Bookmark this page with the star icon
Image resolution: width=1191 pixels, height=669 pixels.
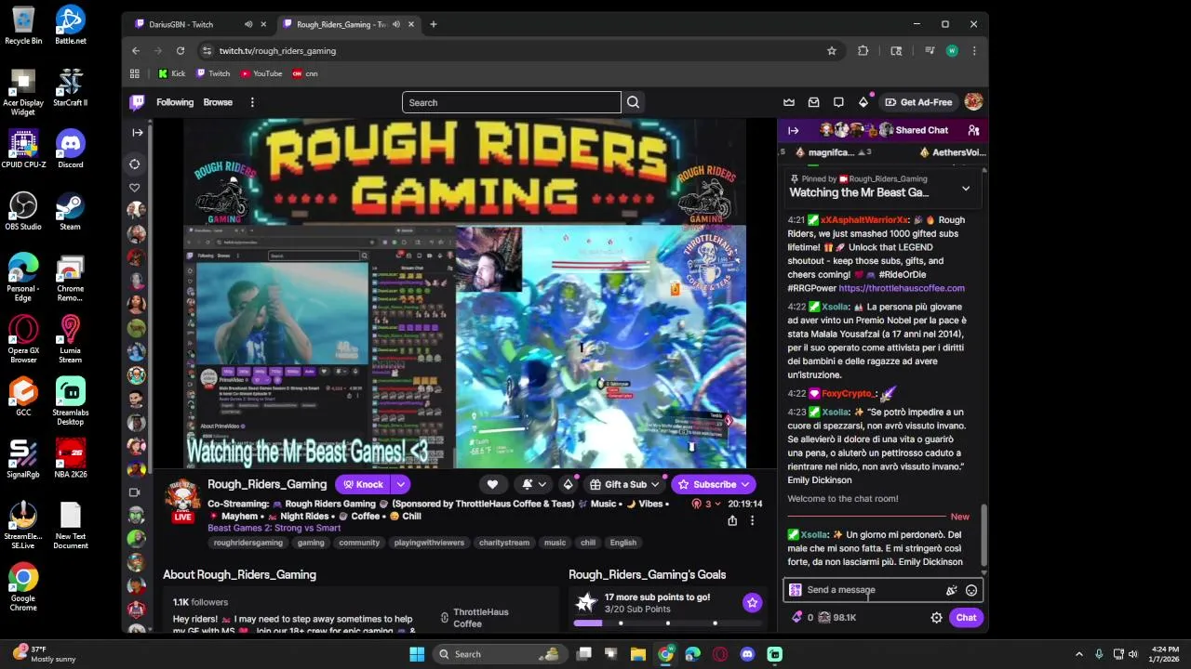(832, 51)
